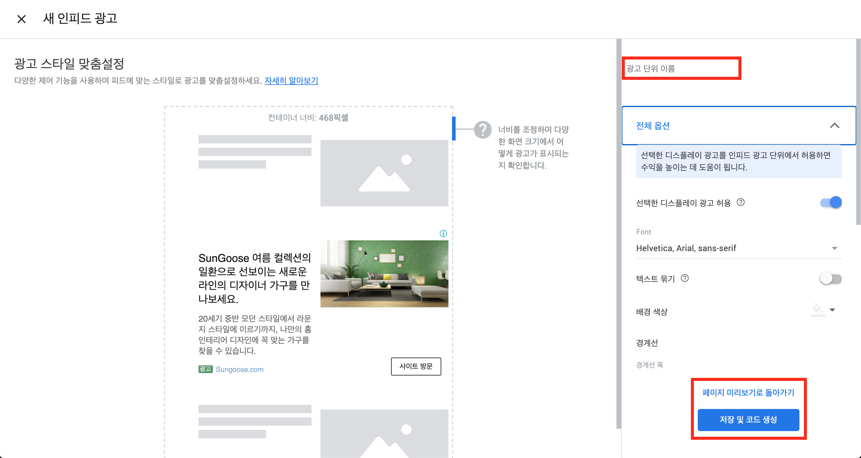Open the 배경 색상 color picker
Image resolution: width=861 pixels, height=458 pixels.
pos(823,310)
